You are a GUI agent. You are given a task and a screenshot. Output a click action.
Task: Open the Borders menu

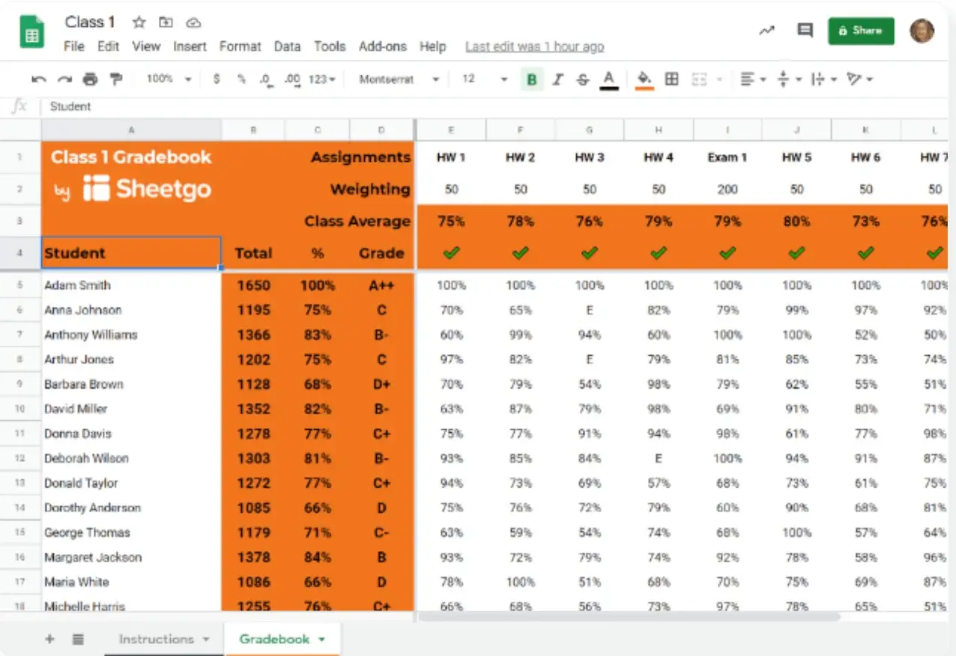[x=671, y=79]
